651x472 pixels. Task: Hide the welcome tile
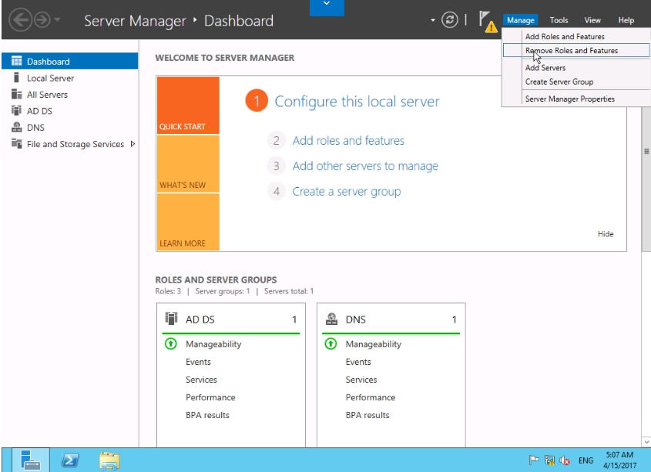(606, 234)
